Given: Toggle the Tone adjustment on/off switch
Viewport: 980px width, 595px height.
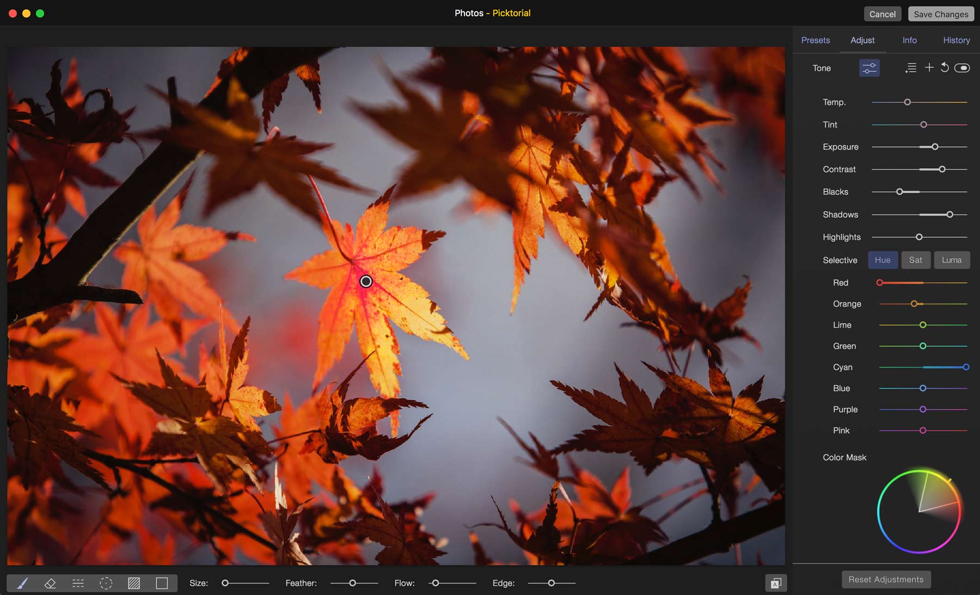Looking at the screenshot, I should [x=962, y=68].
